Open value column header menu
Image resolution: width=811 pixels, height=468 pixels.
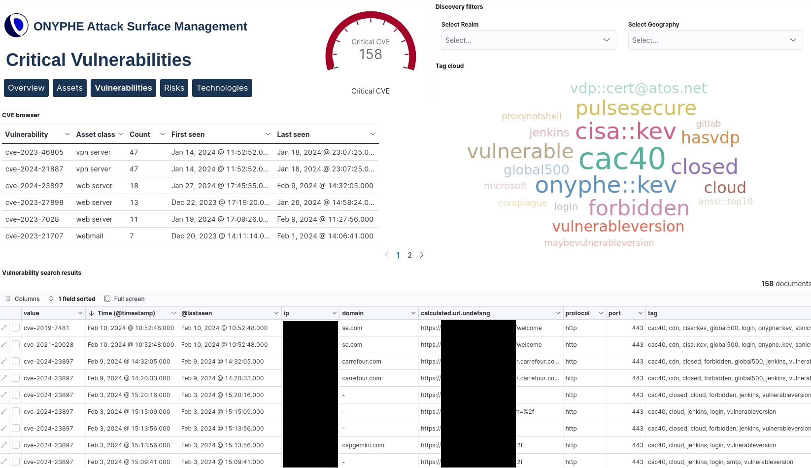point(80,313)
